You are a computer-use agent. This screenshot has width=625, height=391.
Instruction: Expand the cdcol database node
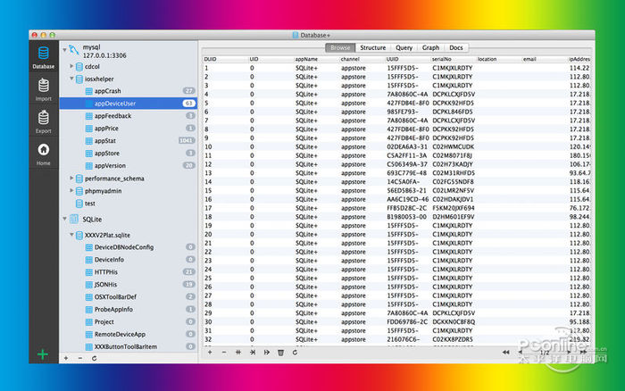[x=71, y=65]
